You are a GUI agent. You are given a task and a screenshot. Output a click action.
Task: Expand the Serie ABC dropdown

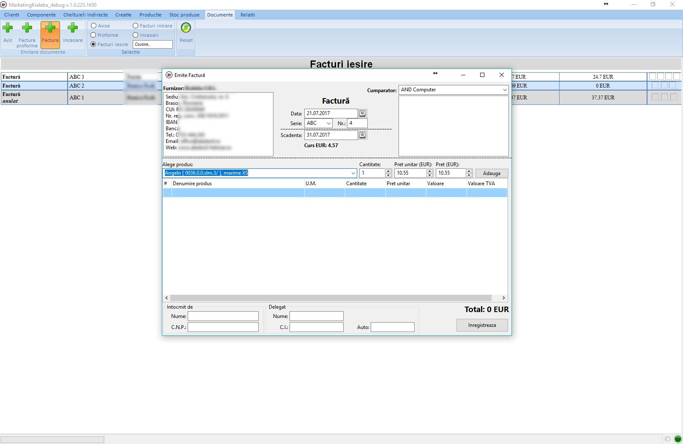click(x=328, y=123)
